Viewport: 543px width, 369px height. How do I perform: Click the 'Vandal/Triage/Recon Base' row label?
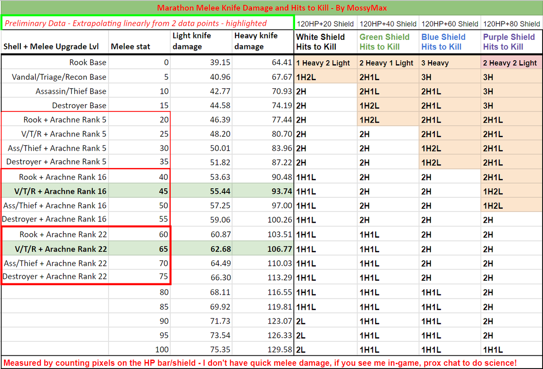55,77
